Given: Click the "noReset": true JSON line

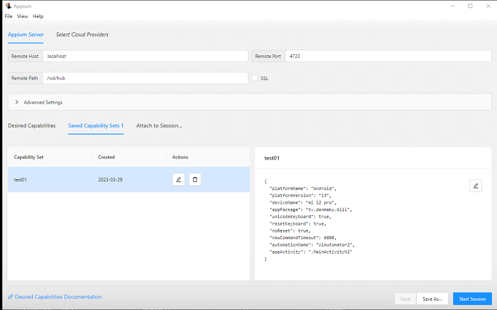Looking at the screenshot, I should point(290,230).
